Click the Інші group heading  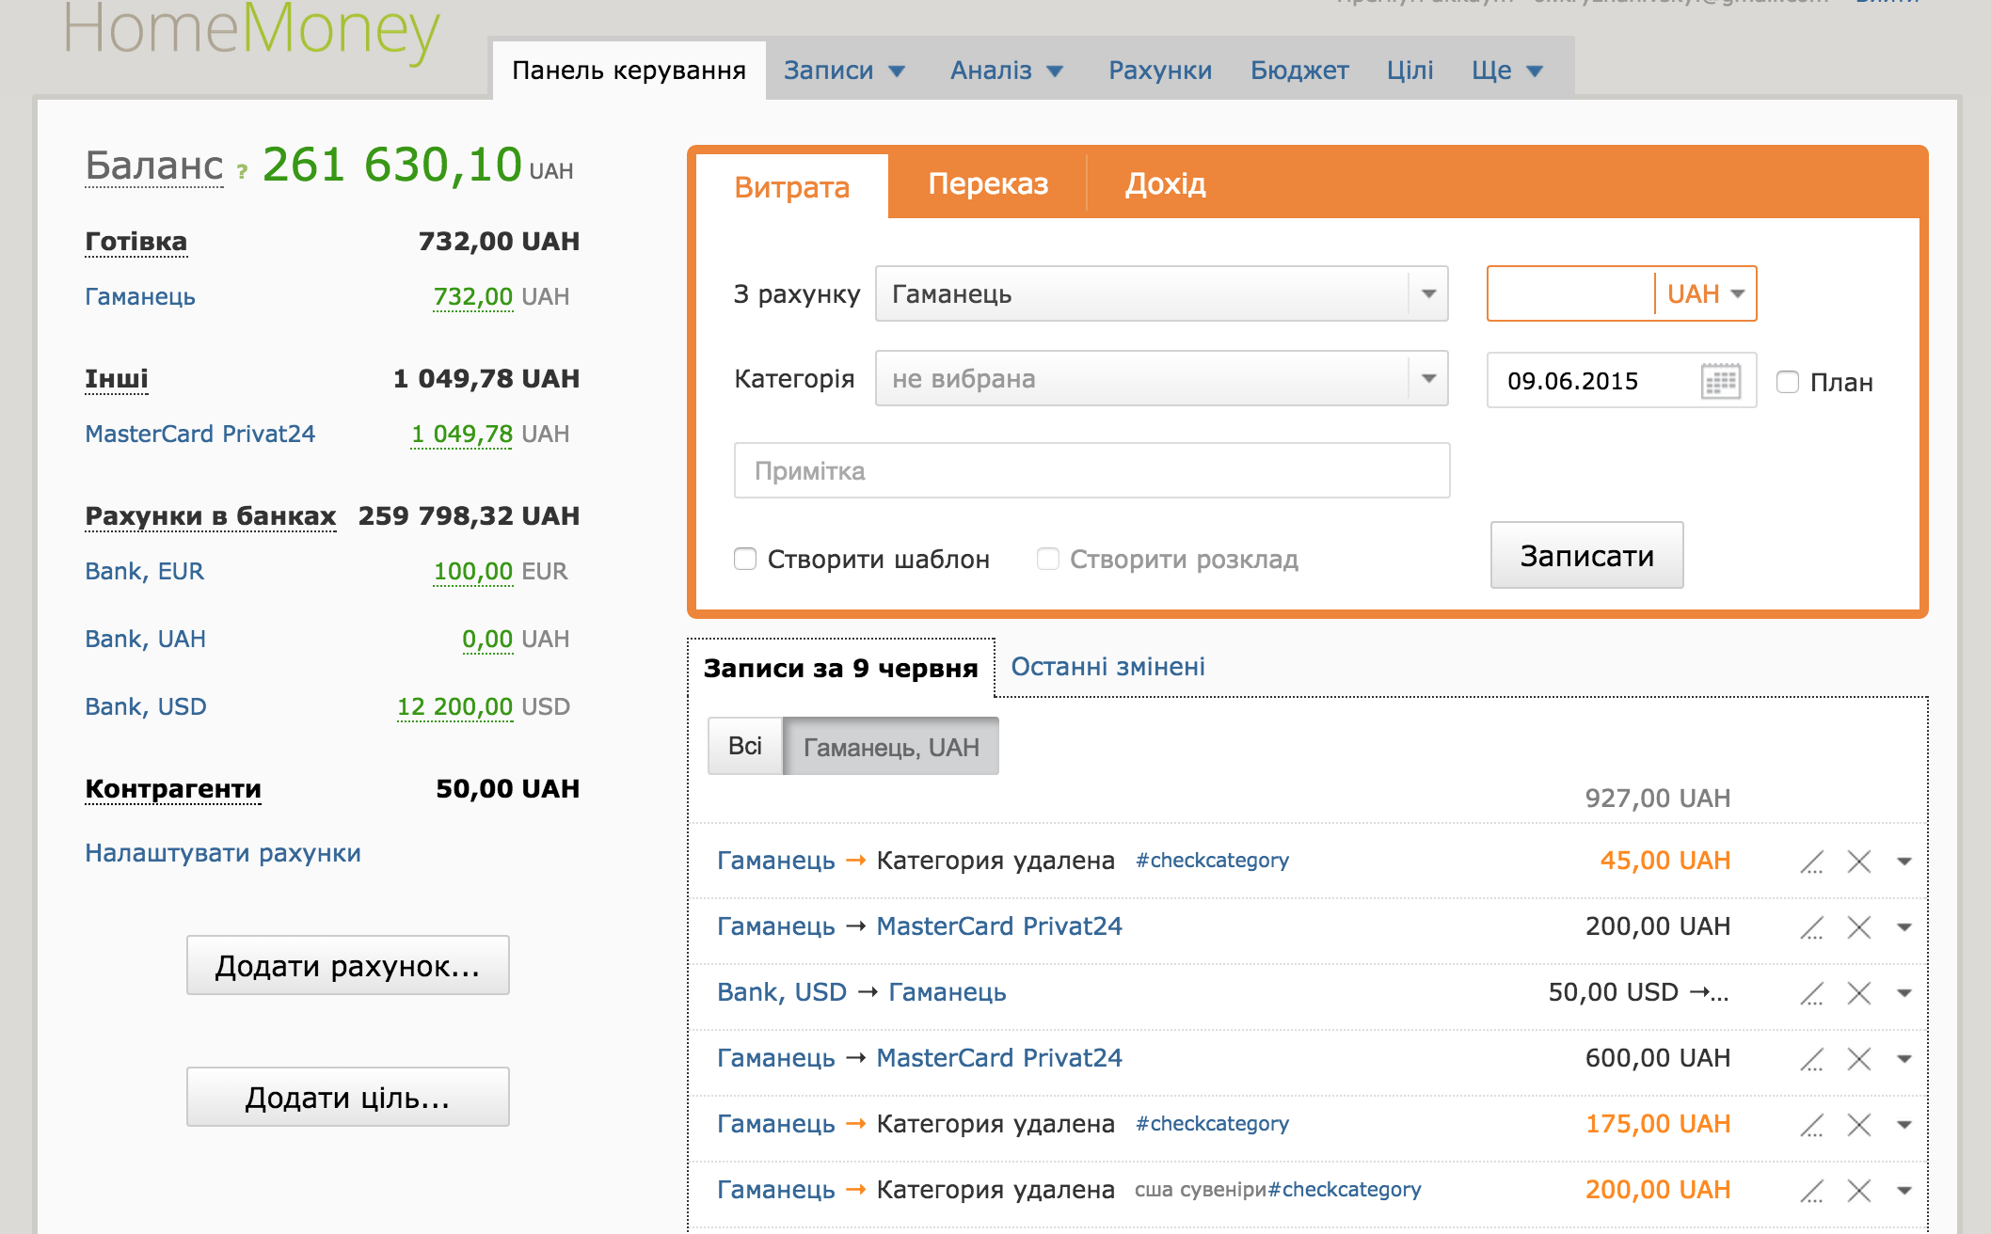coord(117,379)
